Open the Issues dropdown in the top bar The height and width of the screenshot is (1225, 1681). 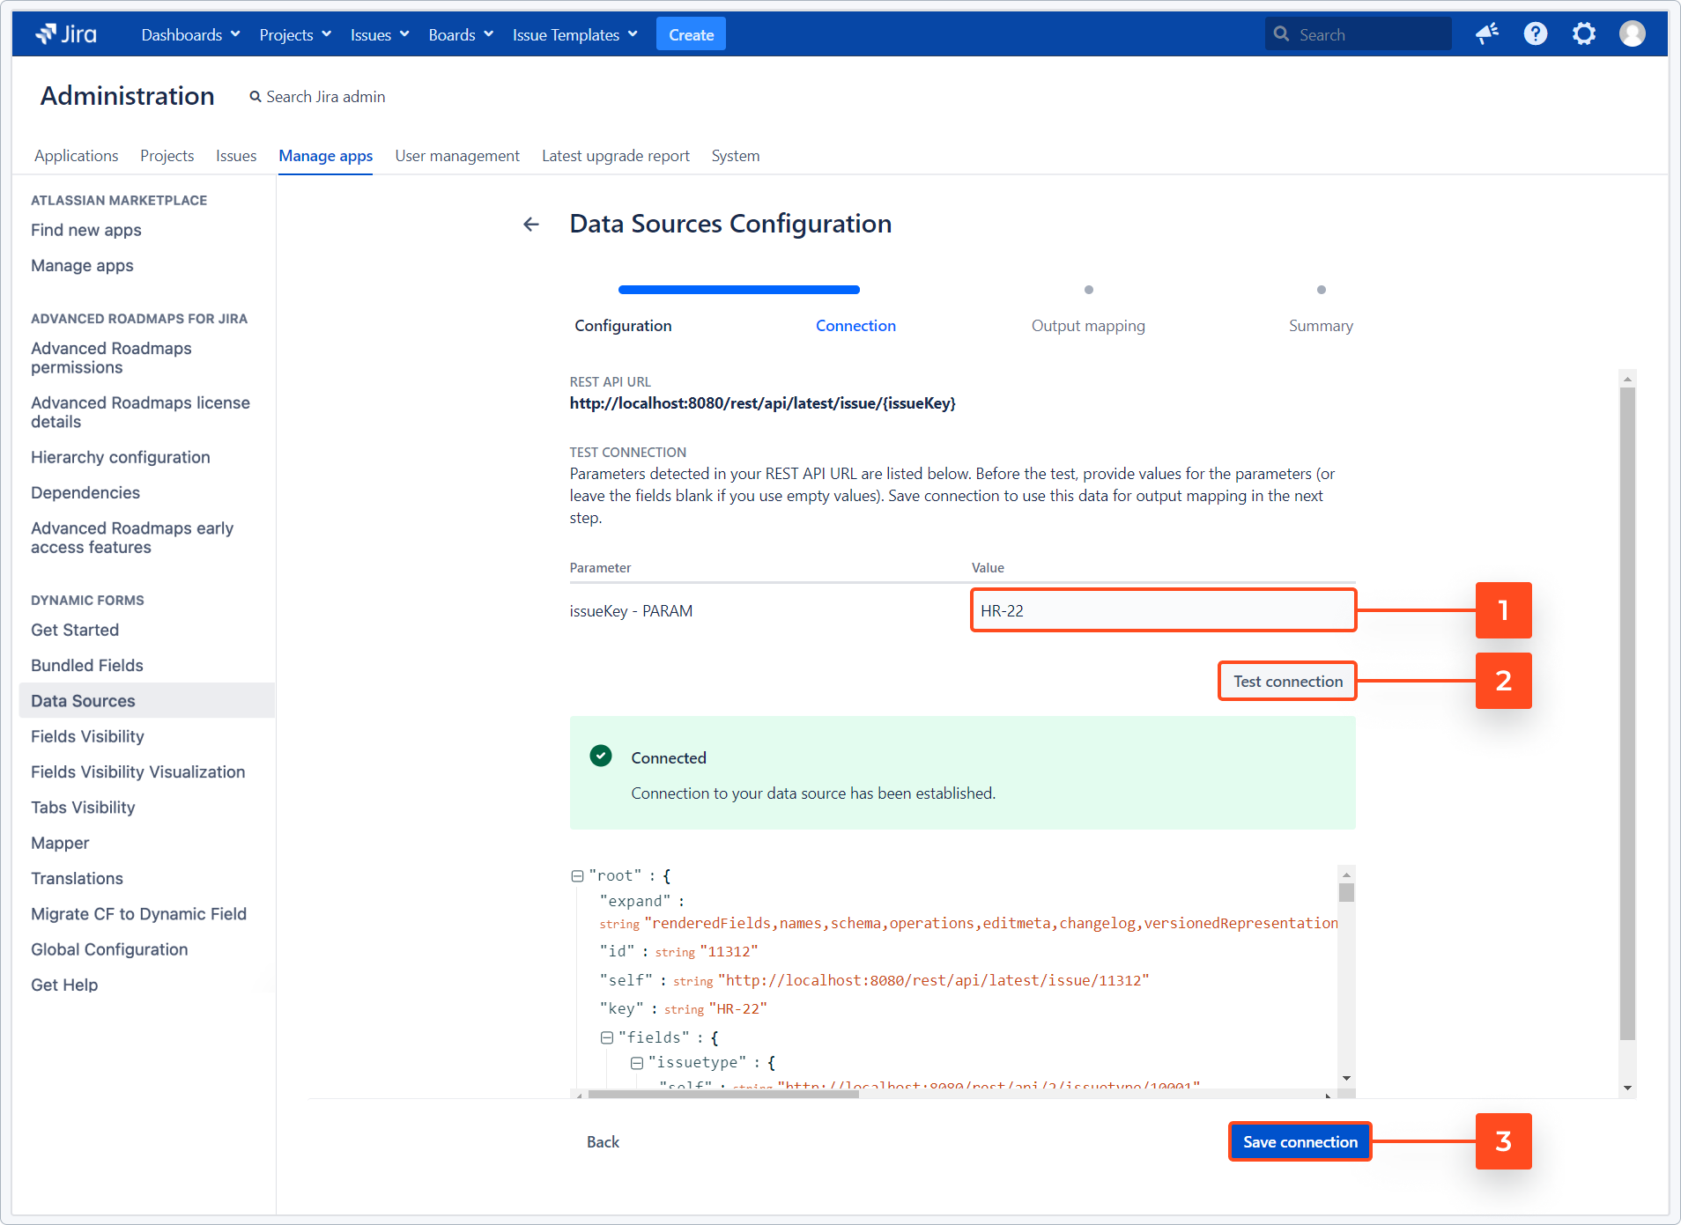(380, 34)
